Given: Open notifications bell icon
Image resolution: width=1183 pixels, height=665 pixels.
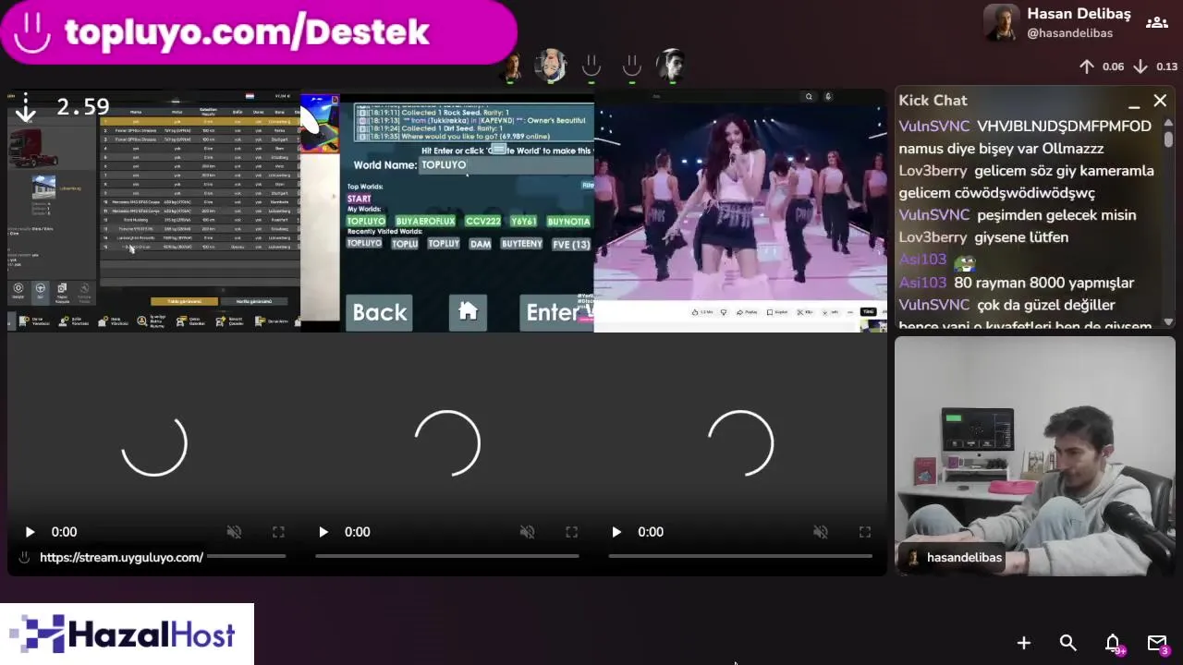Looking at the screenshot, I should coord(1113,643).
